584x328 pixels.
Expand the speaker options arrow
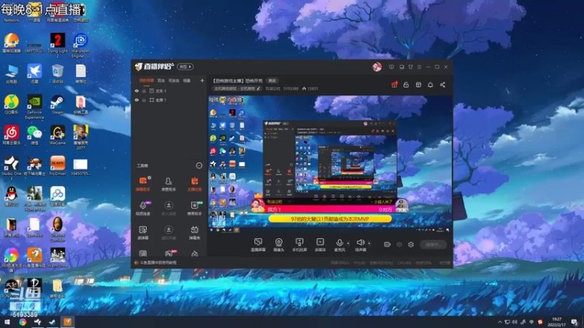[x=369, y=243]
